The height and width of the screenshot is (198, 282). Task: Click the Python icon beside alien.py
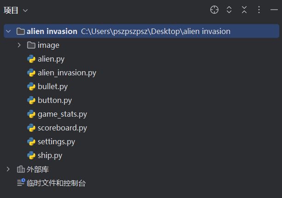pyautogui.click(x=31, y=59)
